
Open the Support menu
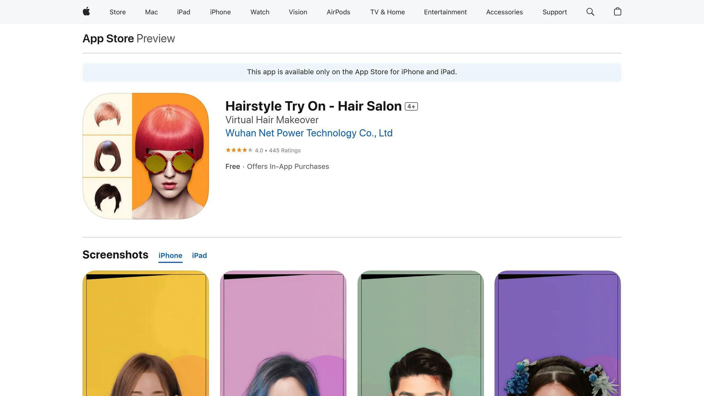tap(554, 12)
